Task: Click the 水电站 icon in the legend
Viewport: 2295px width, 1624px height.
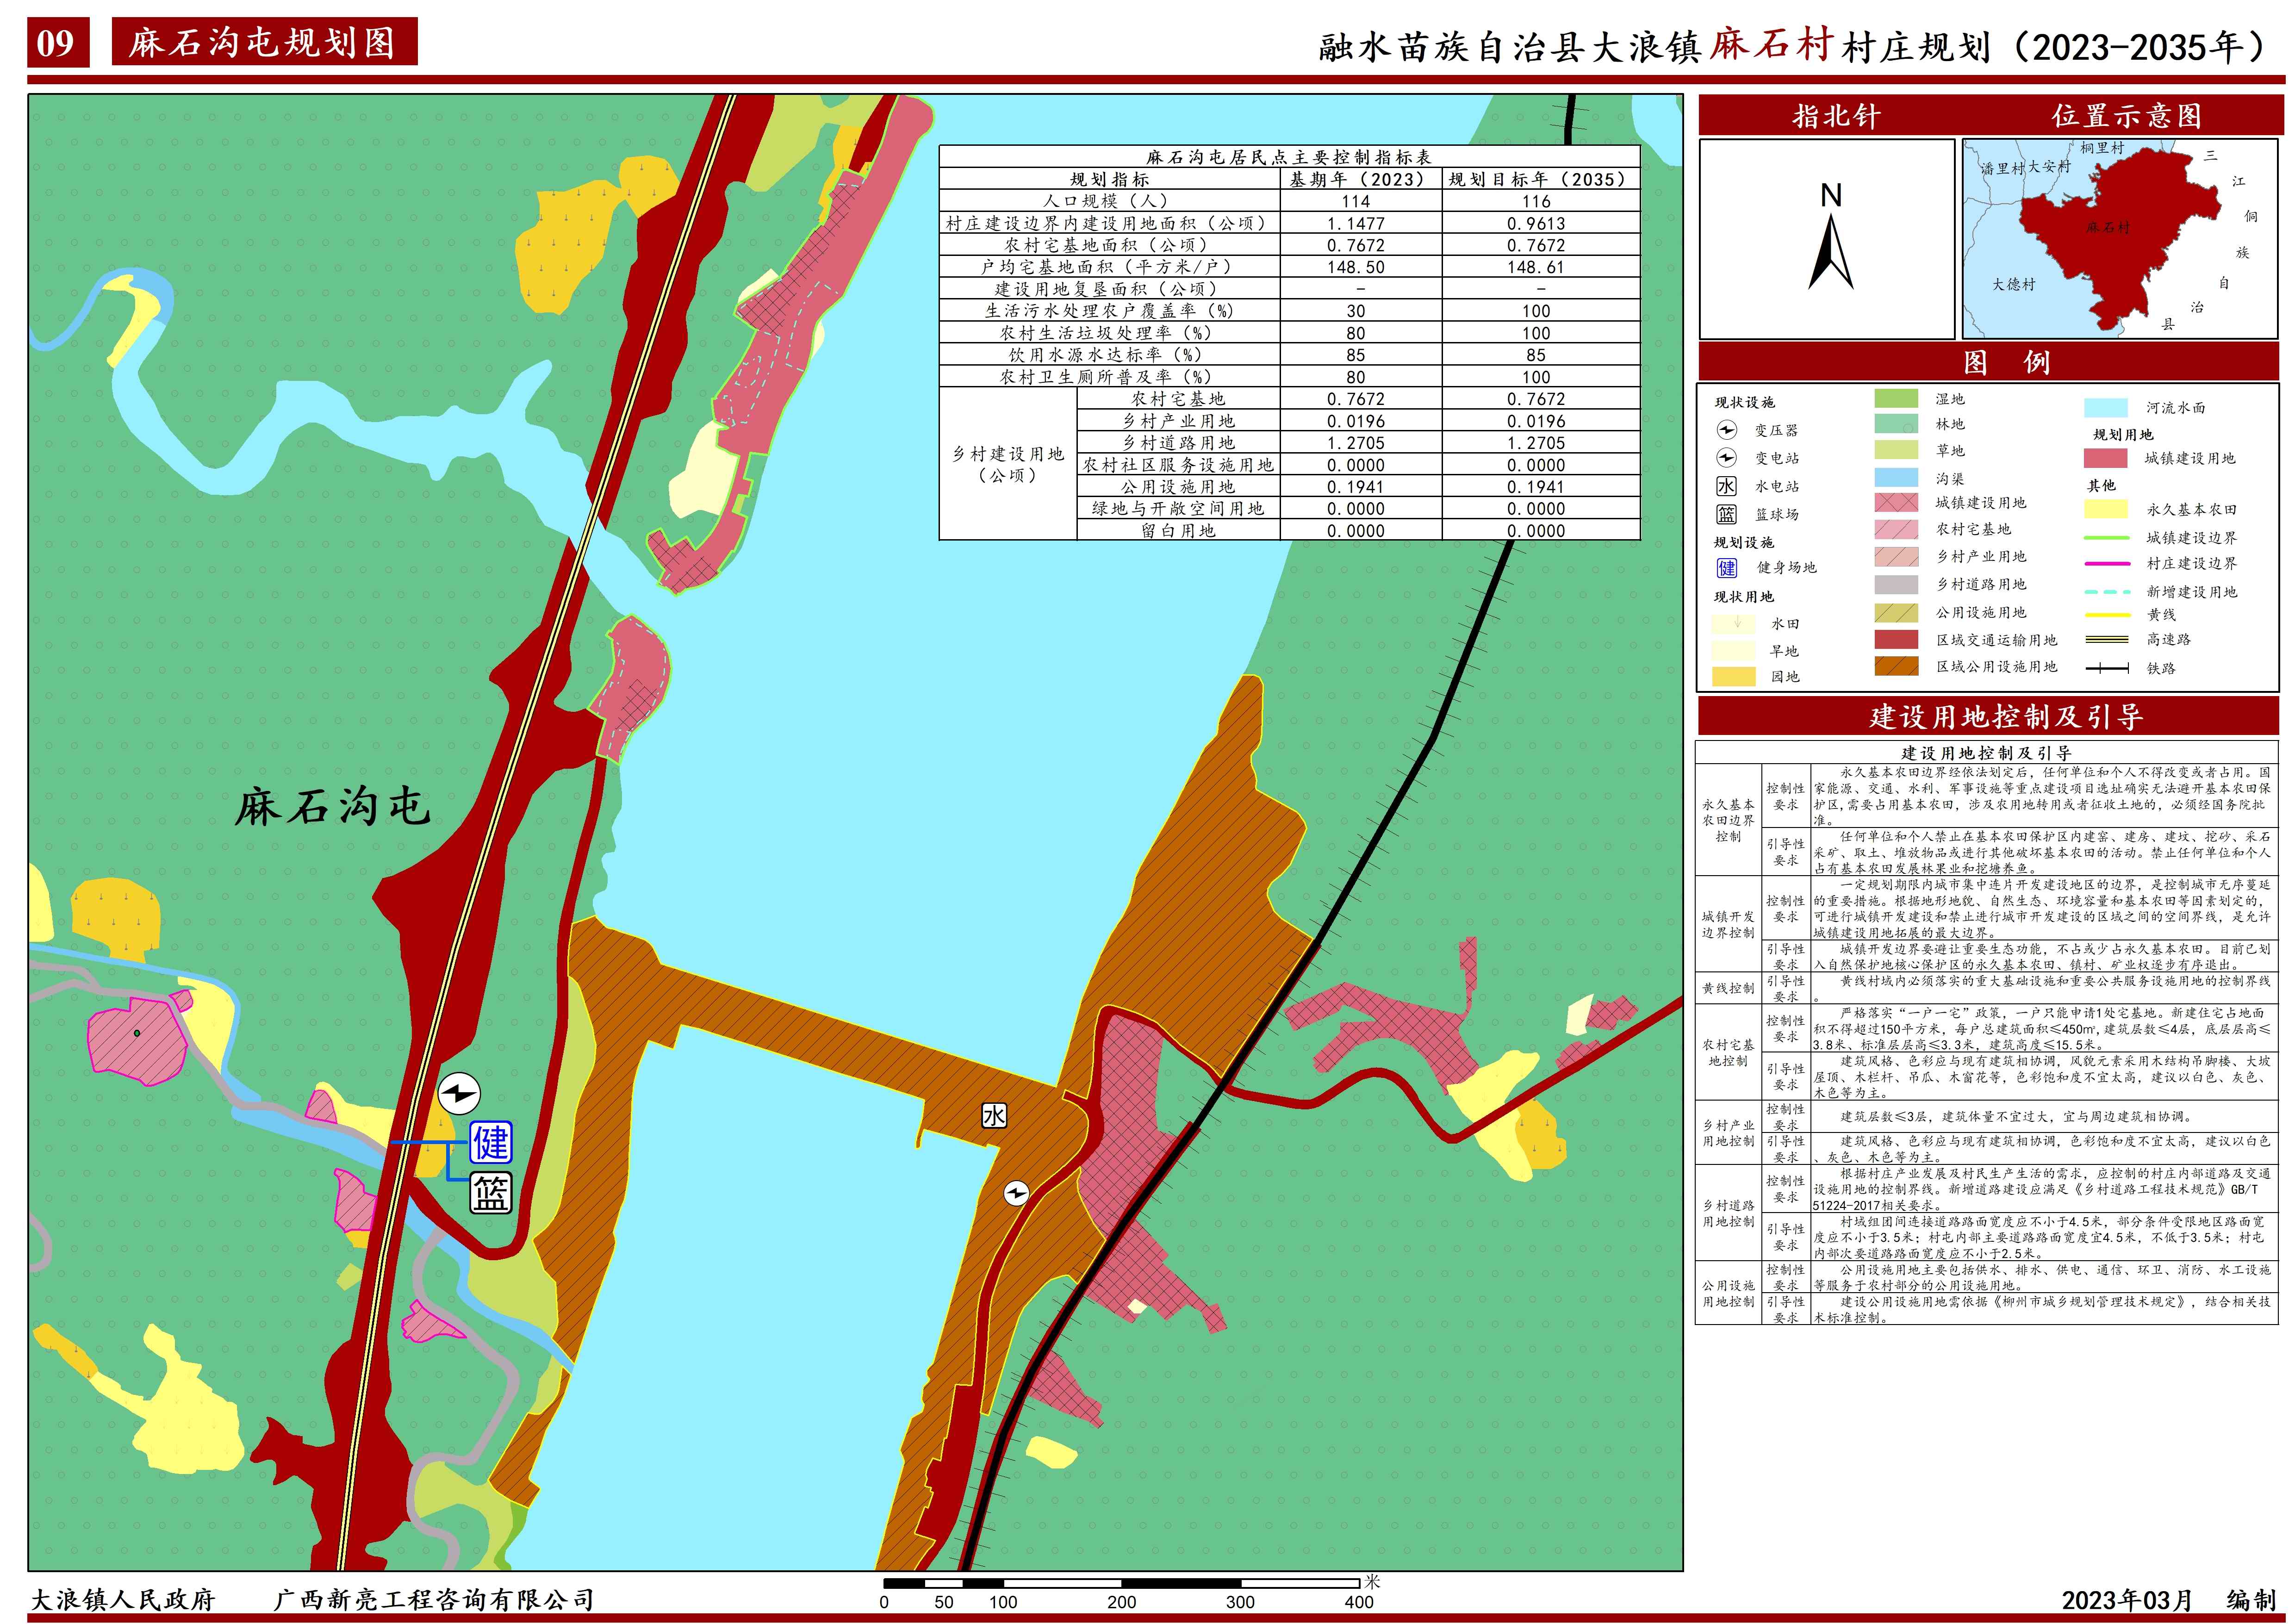Action: pyautogui.click(x=1727, y=486)
